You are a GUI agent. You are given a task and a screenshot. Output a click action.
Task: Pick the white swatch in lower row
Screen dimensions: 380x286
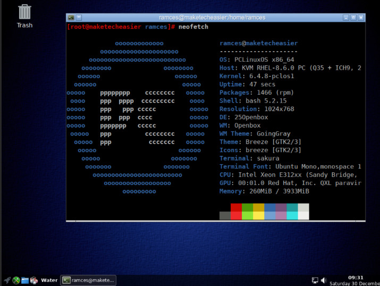click(x=303, y=216)
